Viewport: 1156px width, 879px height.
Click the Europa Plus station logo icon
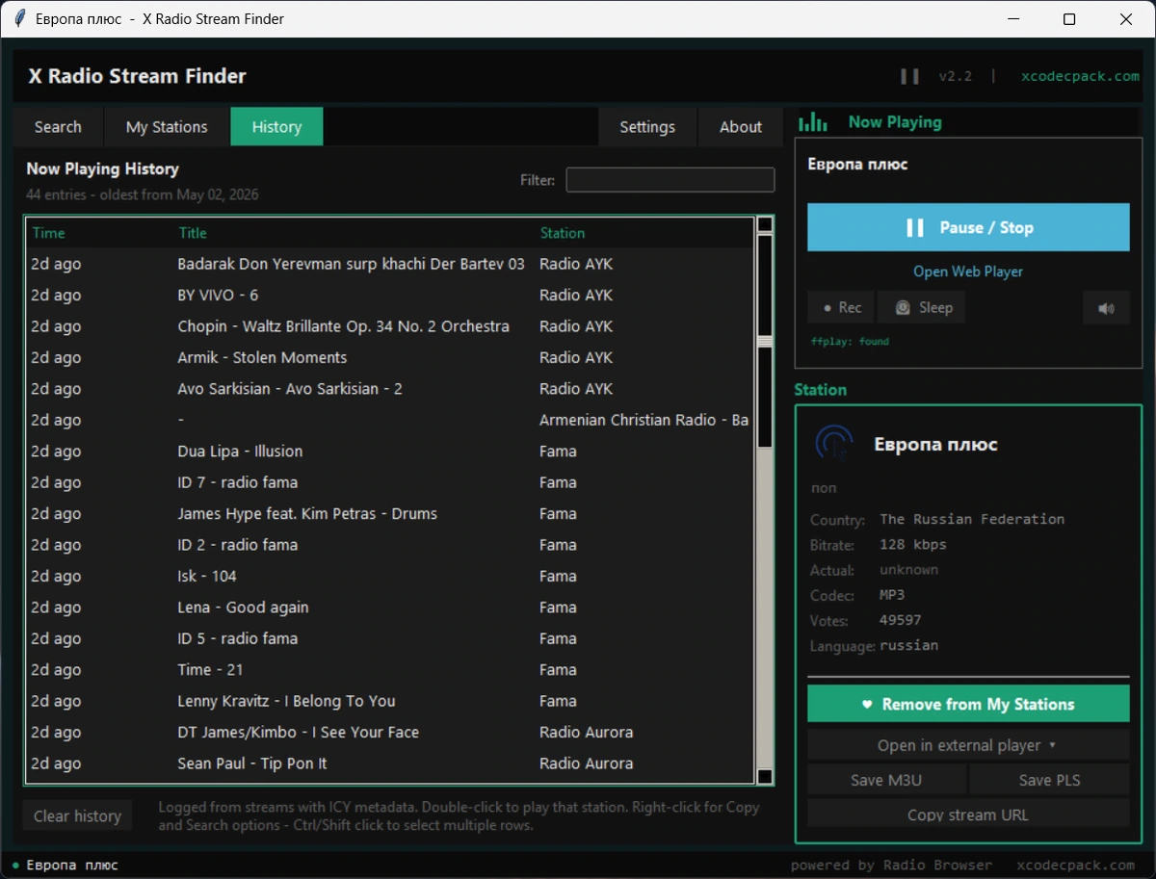(x=833, y=444)
